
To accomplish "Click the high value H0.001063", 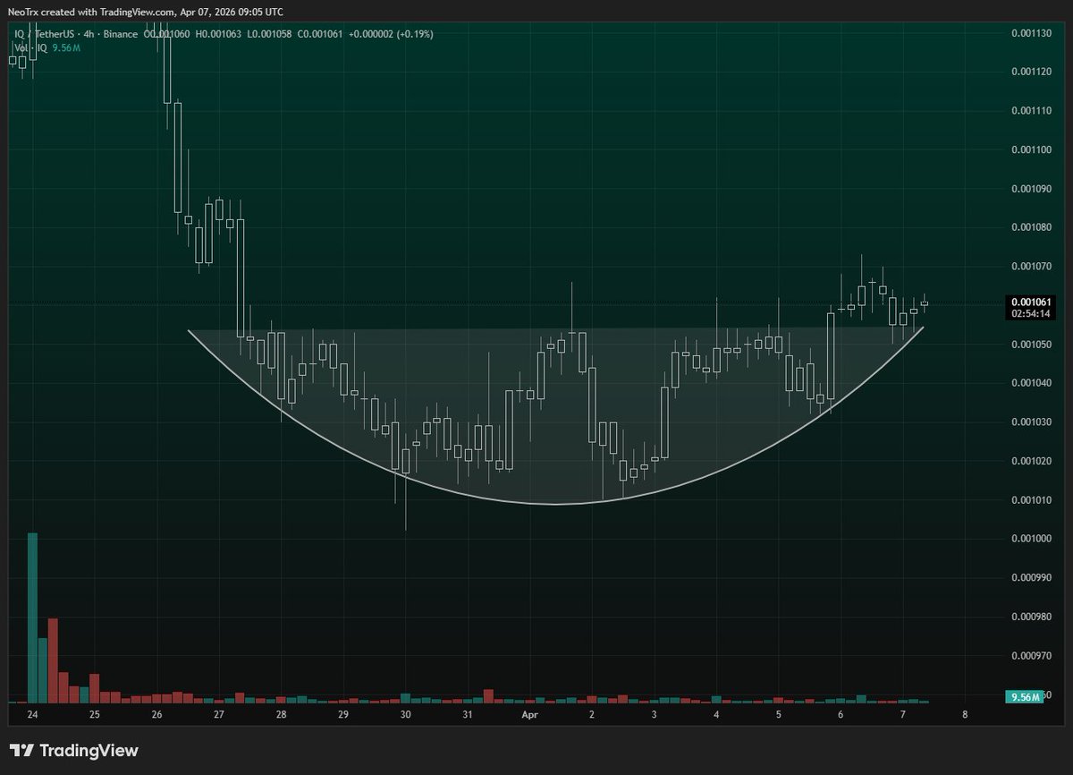I will click(216, 33).
